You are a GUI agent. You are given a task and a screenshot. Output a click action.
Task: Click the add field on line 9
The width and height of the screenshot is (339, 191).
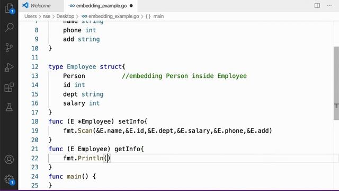[x=68, y=39]
